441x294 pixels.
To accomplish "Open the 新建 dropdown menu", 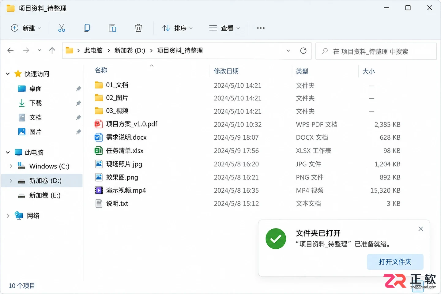I will (x=26, y=28).
